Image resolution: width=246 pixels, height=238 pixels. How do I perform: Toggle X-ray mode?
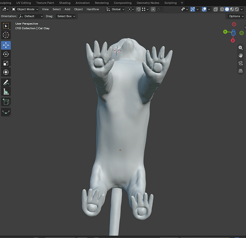pos(216,10)
